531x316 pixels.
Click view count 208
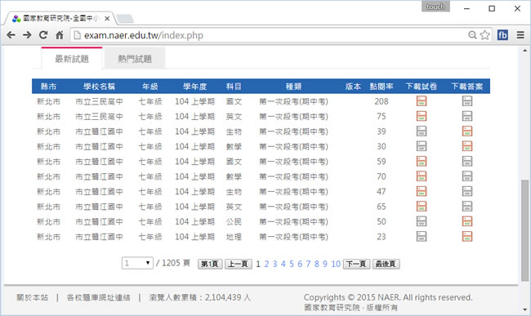pyautogui.click(x=382, y=101)
